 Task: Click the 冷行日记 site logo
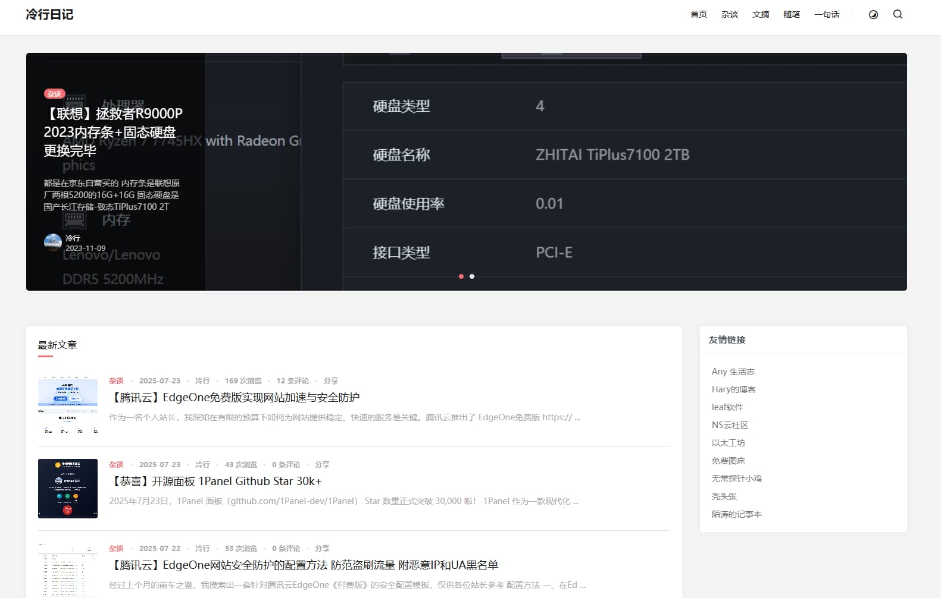[x=49, y=14]
